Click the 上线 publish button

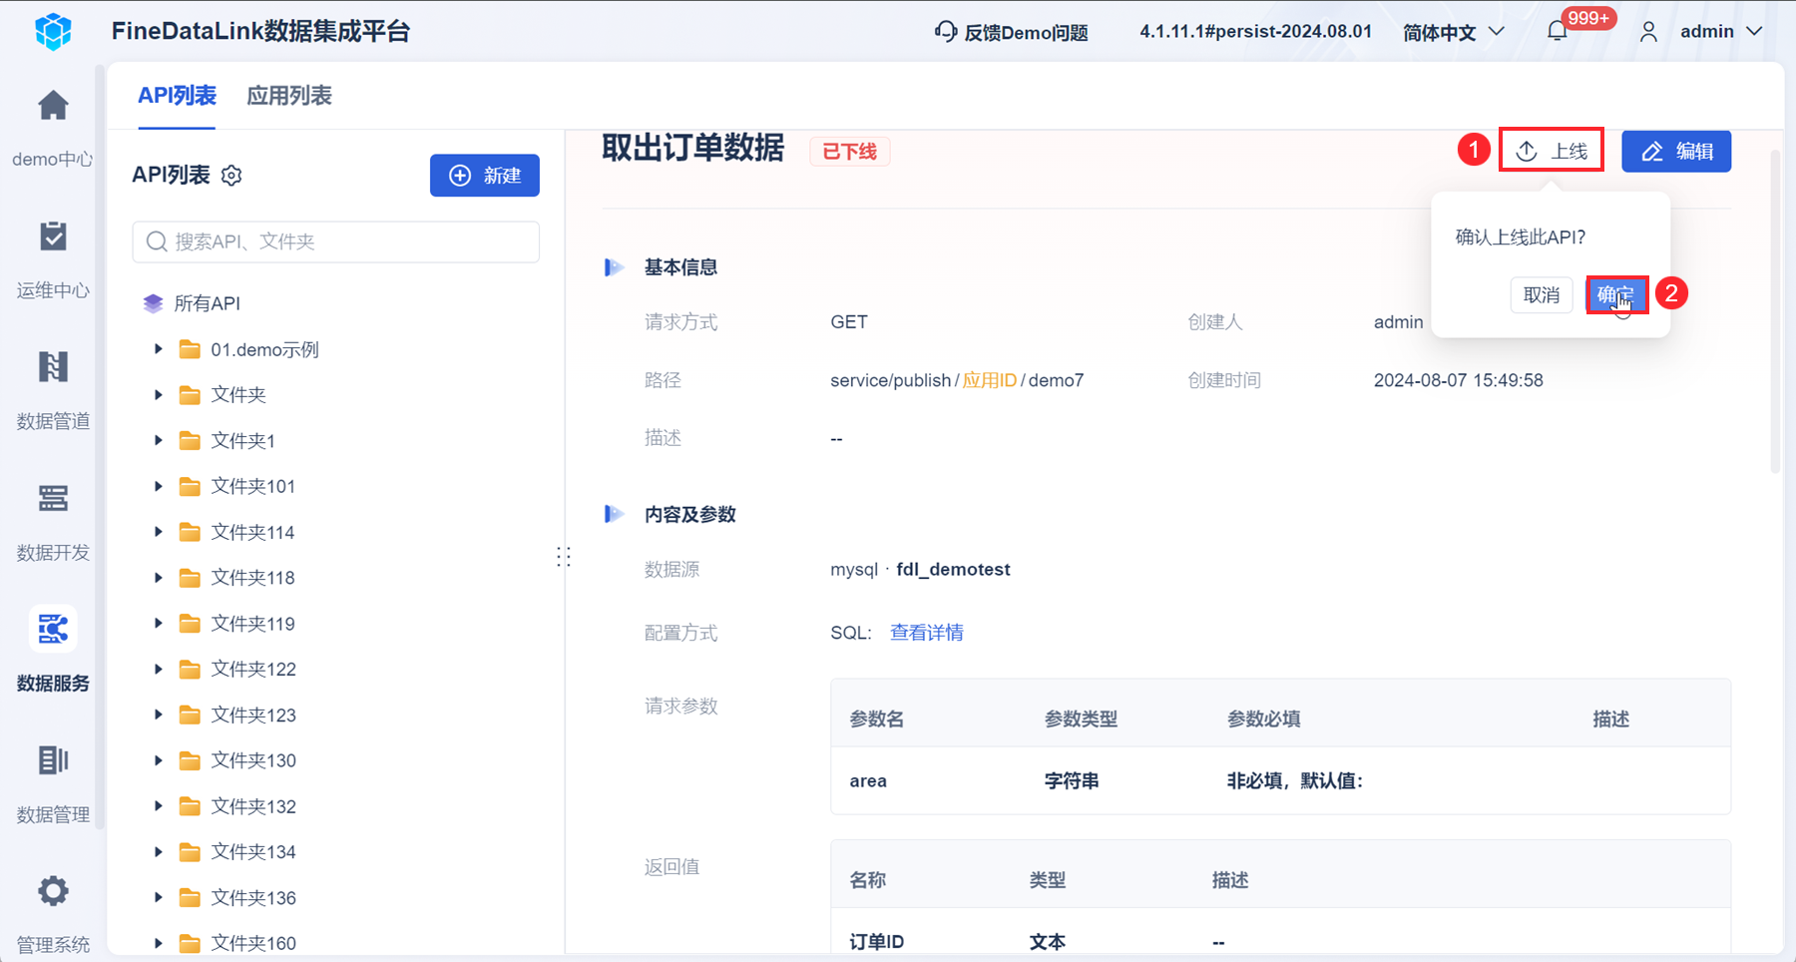click(1552, 151)
